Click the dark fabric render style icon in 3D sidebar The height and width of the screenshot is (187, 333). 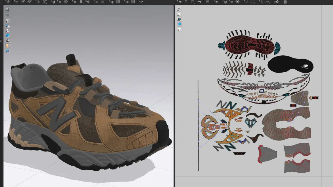coord(7,40)
